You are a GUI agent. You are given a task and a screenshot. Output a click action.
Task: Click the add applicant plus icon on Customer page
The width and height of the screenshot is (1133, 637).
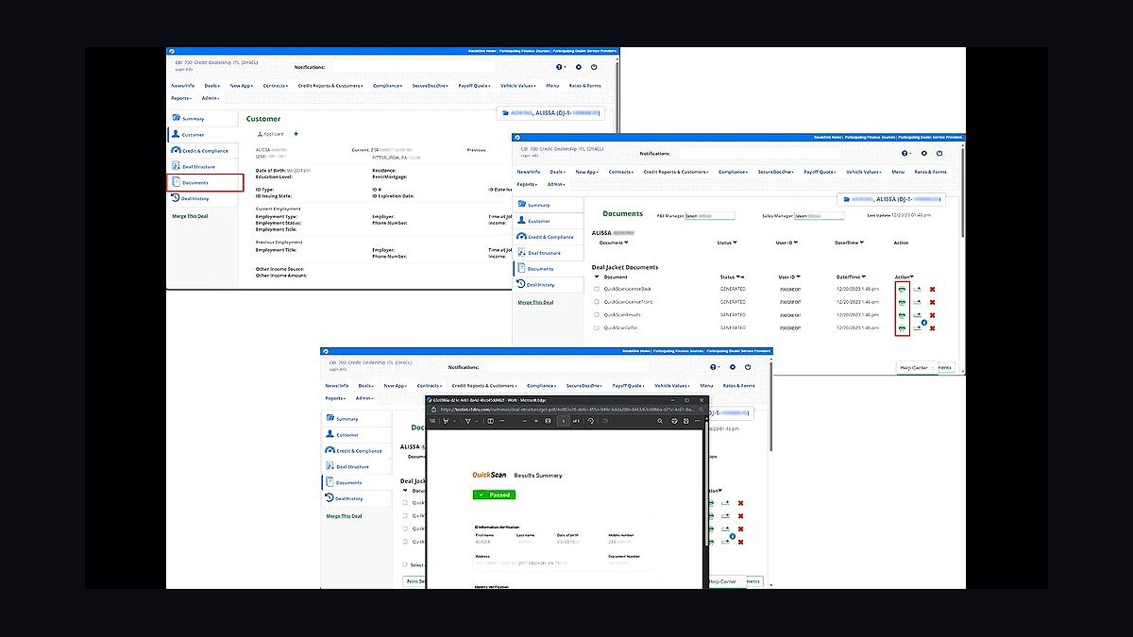tap(296, 134)
